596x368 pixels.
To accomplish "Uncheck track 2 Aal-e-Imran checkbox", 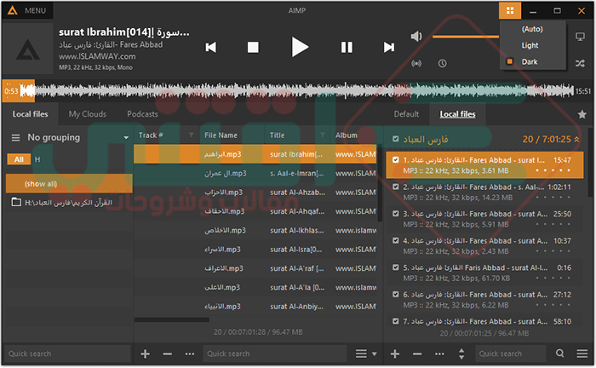I will coord(396,187).
